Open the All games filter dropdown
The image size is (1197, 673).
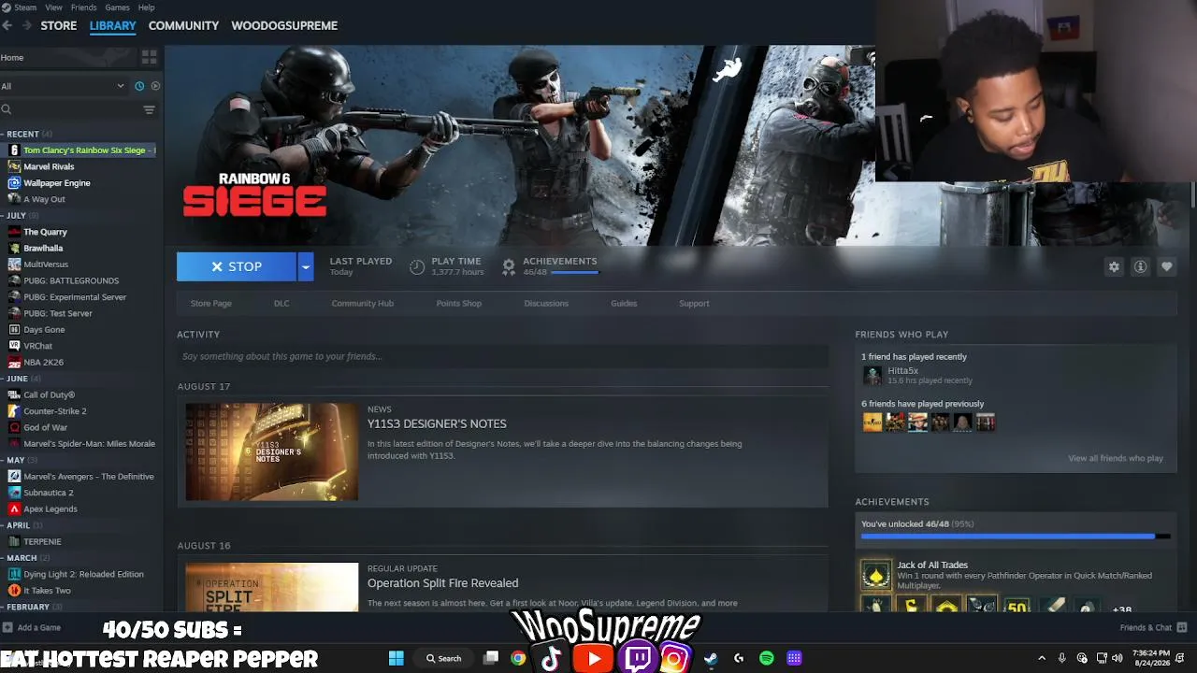pos(64,86)
